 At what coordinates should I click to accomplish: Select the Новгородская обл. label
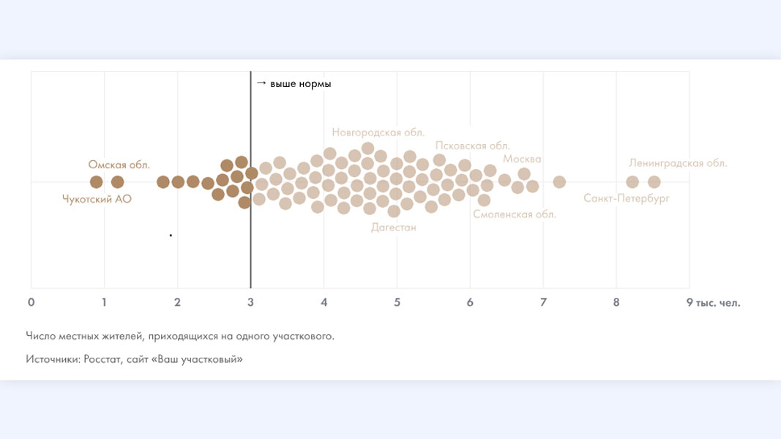pos(378,132)
